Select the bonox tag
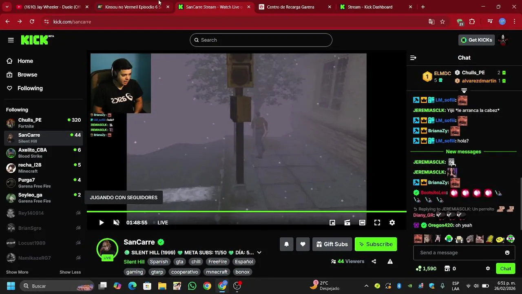522x294 pixels. 243,272
